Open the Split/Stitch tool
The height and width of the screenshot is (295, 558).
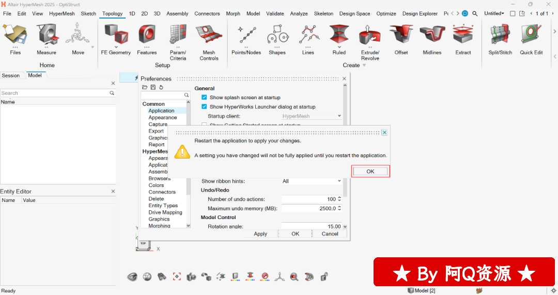pos(500,39)
